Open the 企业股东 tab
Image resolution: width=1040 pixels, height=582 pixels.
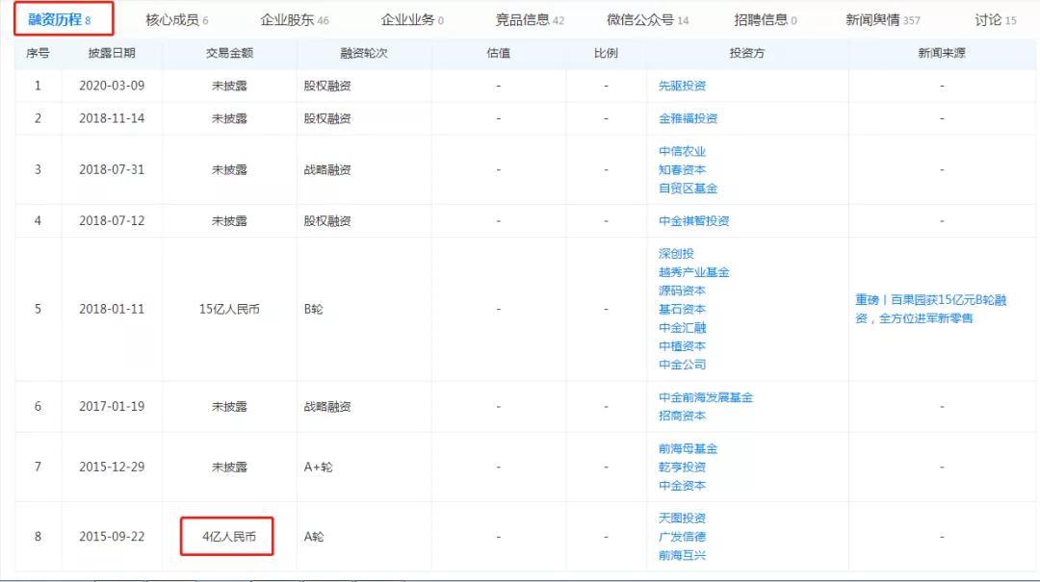(295, 20)
